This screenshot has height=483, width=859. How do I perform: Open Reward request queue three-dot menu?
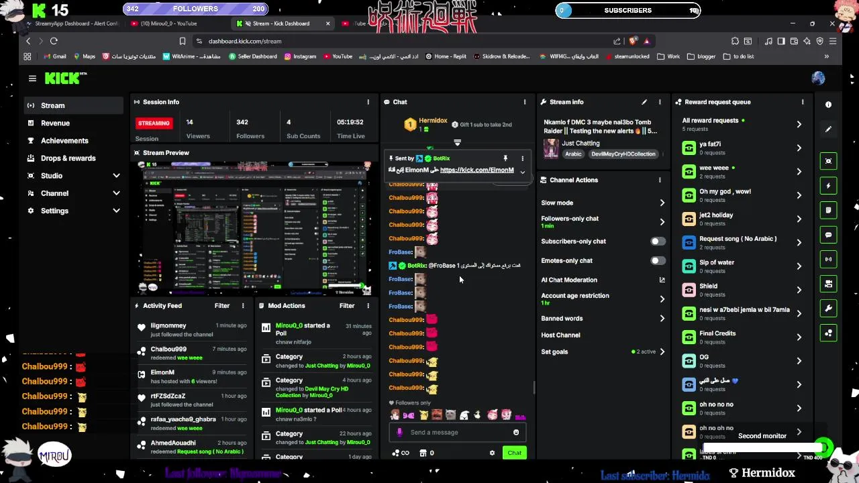coord(803,102)
